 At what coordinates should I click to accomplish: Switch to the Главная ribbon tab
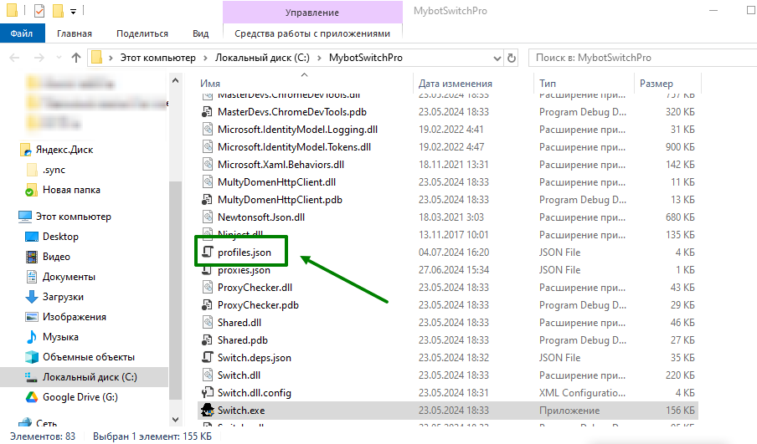74,33
